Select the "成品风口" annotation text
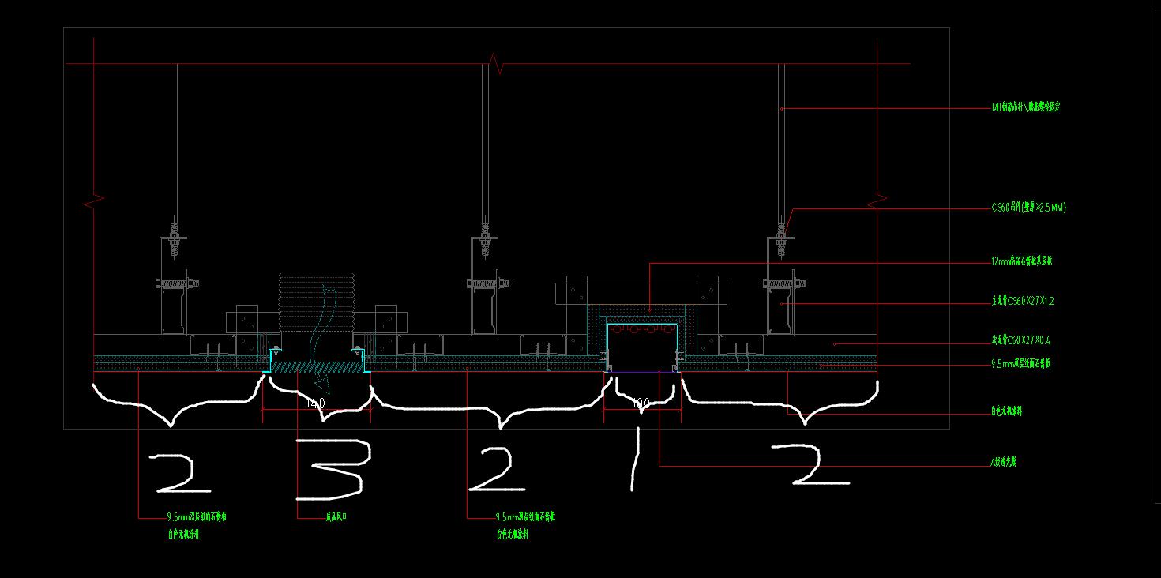This screenshot has height=578, width=1161. pos(336,517)
